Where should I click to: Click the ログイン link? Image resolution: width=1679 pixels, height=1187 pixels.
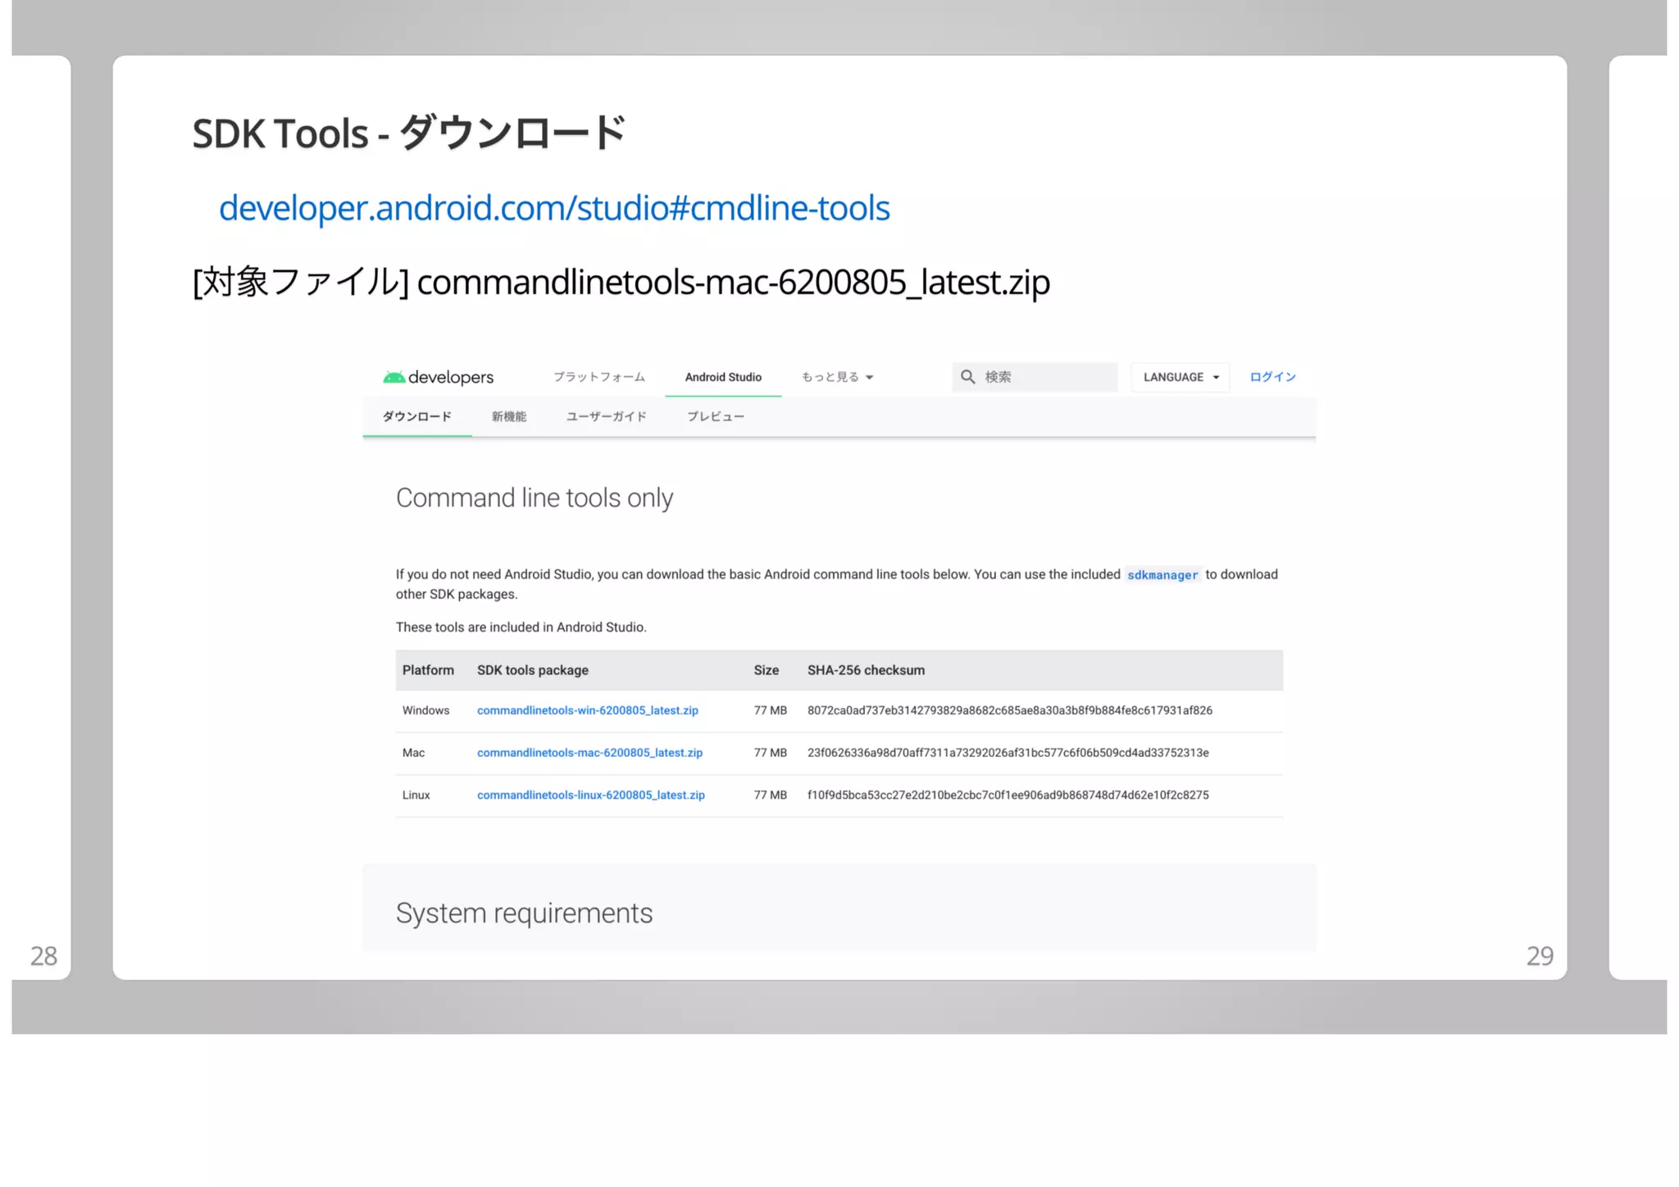click(1272, 377)
